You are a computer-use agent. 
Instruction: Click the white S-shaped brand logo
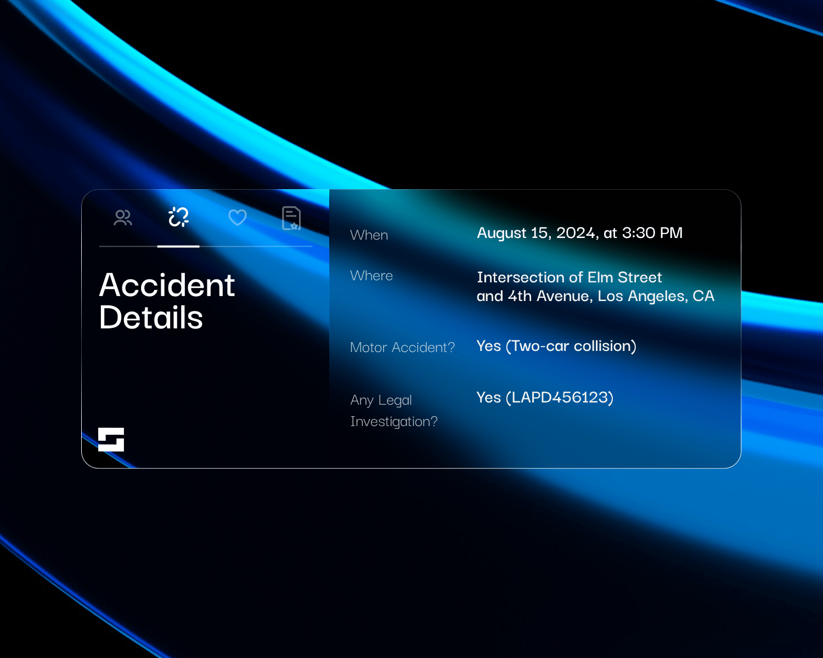(111, 439)
